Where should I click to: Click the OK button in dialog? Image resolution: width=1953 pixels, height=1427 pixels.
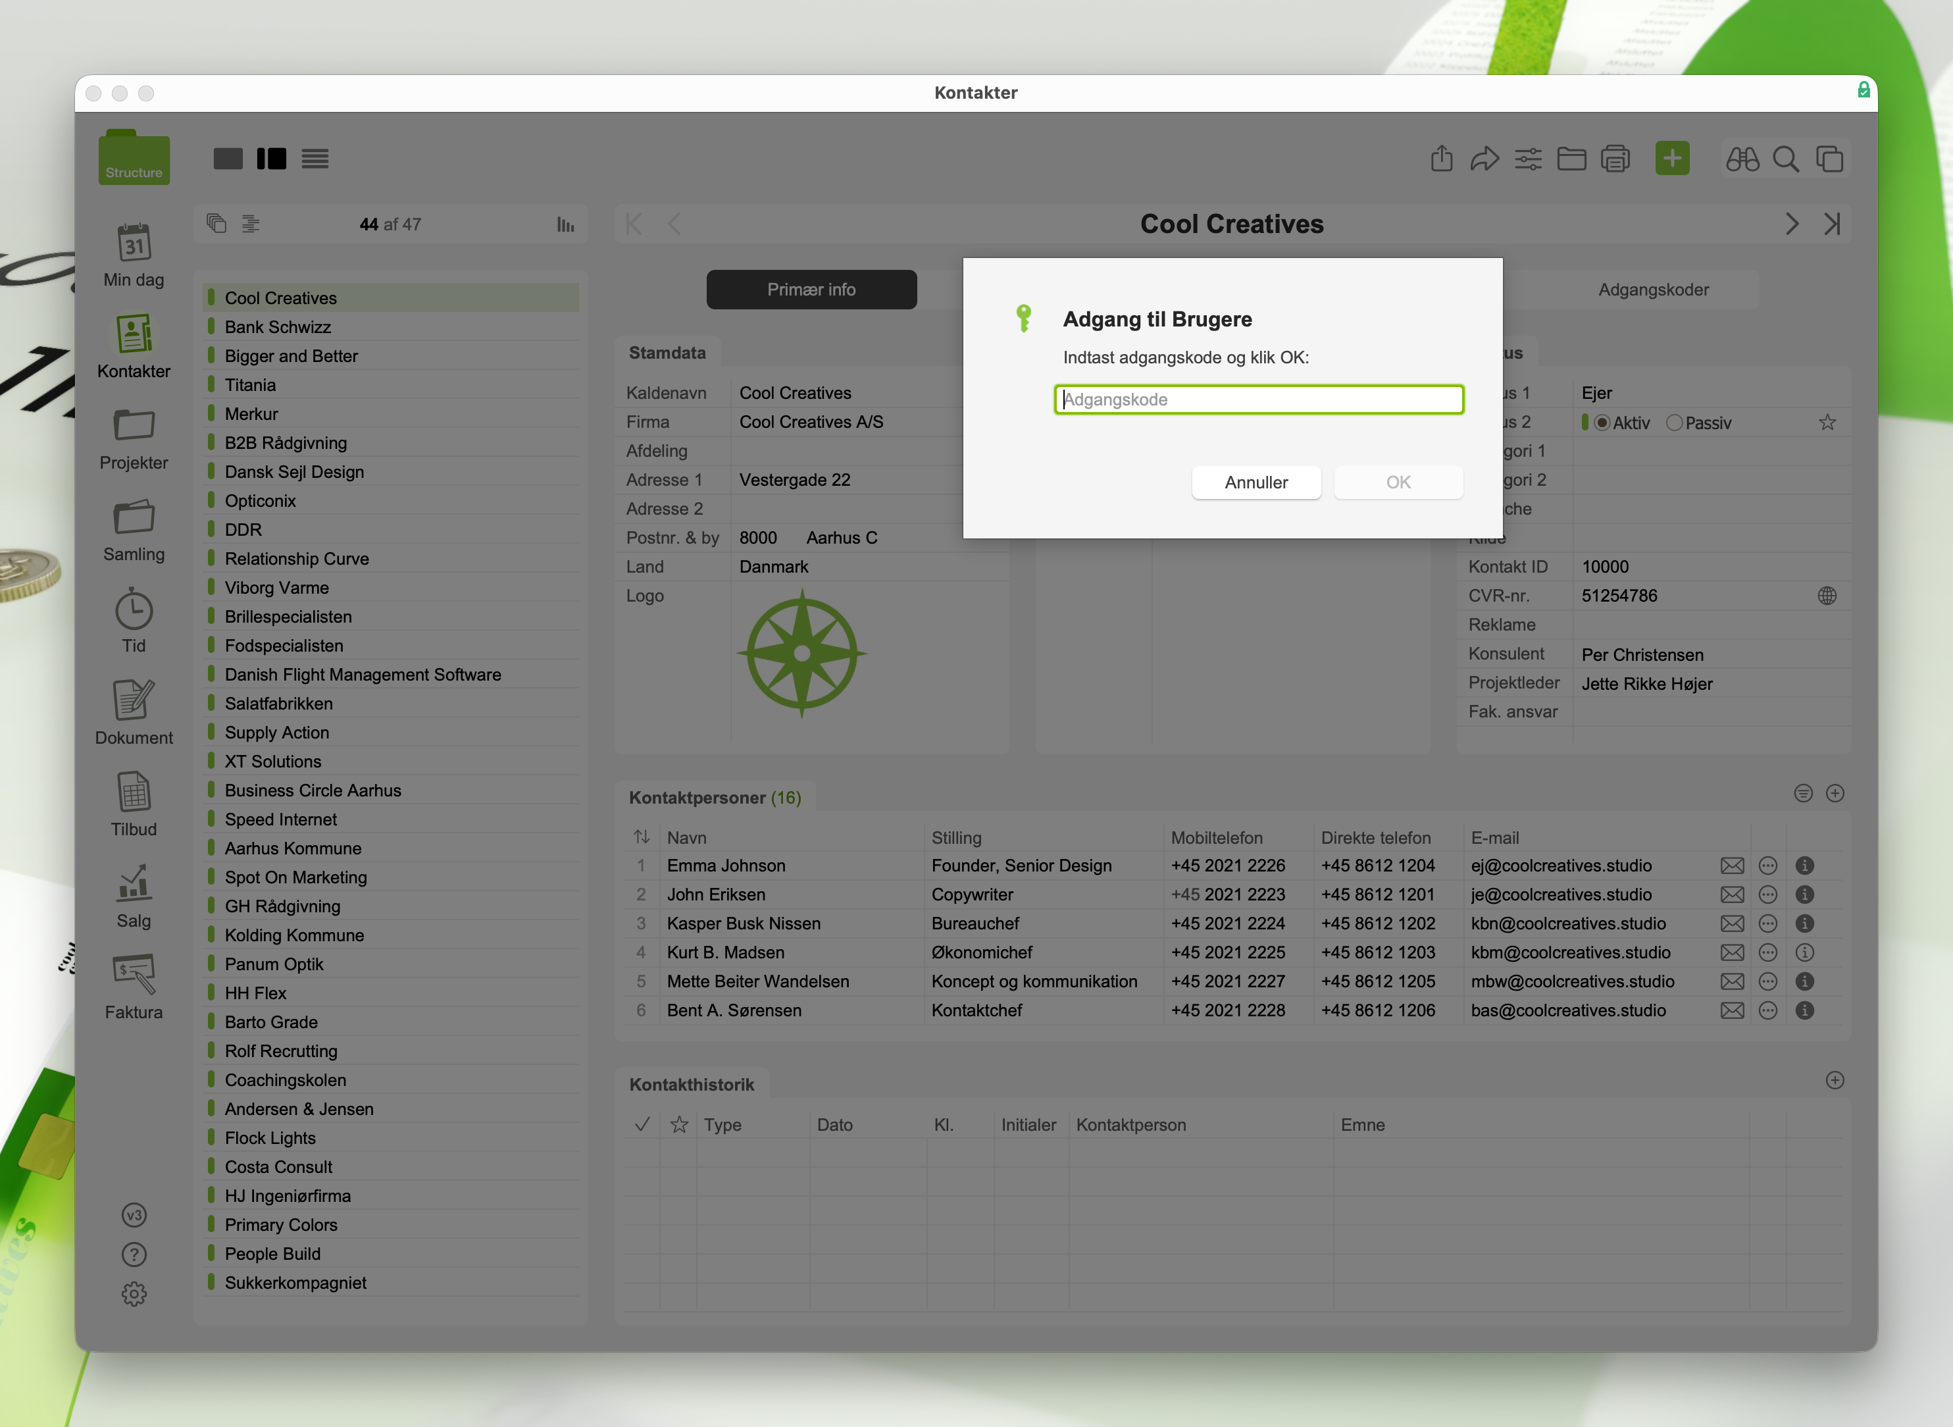pyautogui.click(x=1398, y=482)
